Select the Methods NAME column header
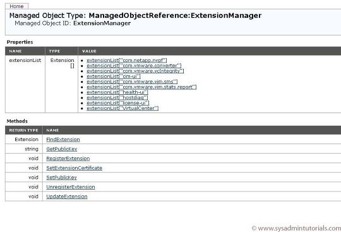Image resolution: width=341 pixels, height=232 pixels. point(192,130)
